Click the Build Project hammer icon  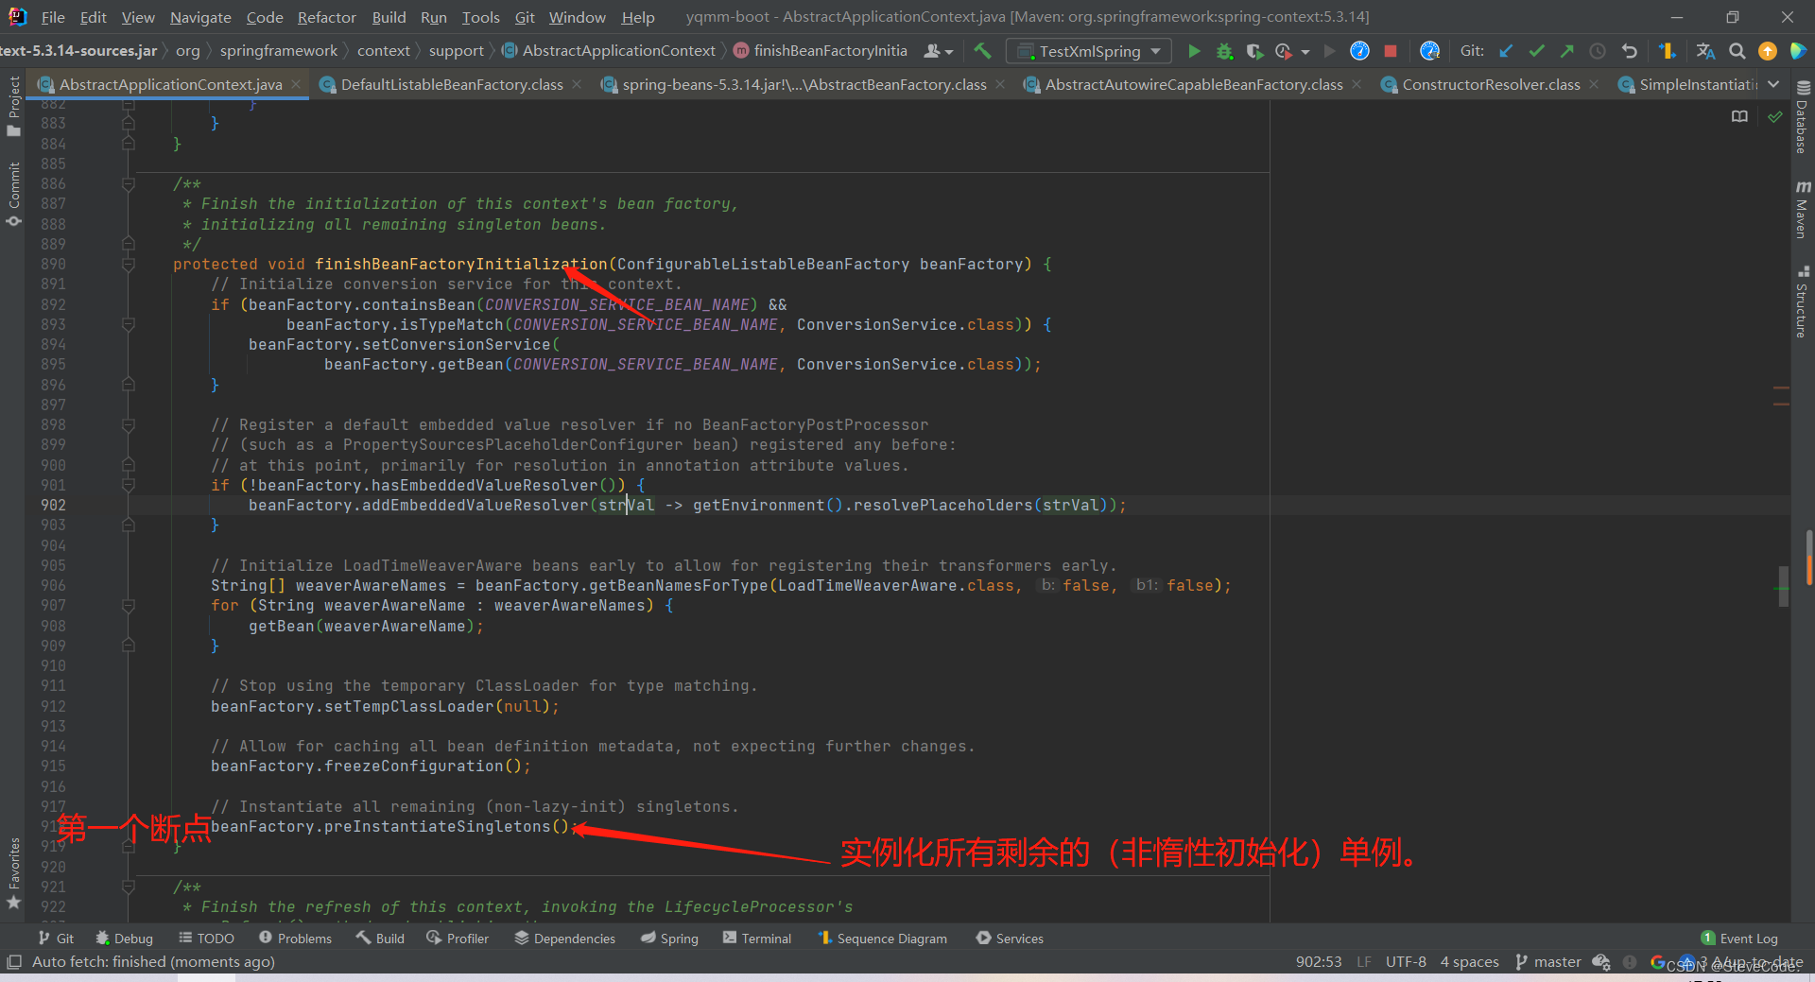(x=982, y=51)
